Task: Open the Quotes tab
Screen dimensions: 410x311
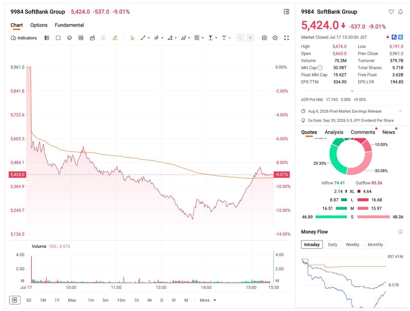Action: tap(309, 132)
